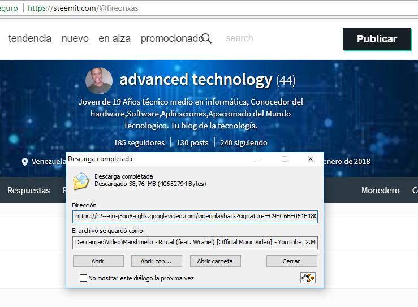
Task: Switch to the Monedero tab
Action: [381, 191]
